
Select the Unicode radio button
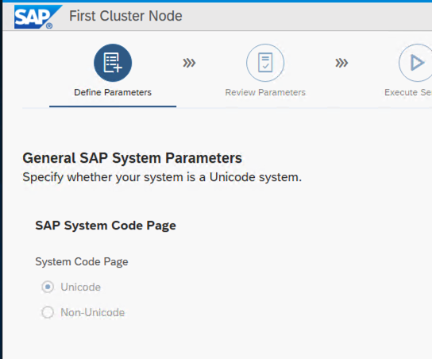click(48, 287)
